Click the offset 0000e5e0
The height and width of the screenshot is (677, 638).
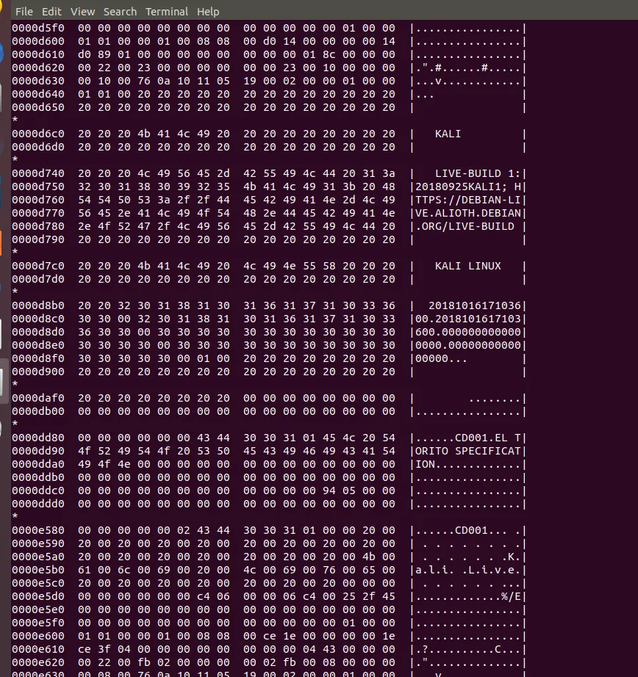[38, 609]
